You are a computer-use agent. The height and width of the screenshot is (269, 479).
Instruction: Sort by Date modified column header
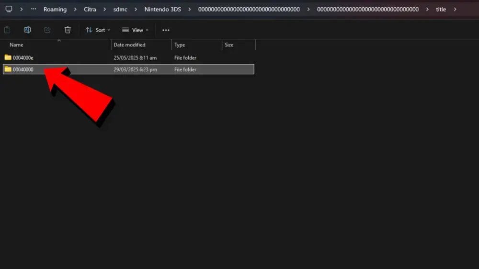pos(129,45)
